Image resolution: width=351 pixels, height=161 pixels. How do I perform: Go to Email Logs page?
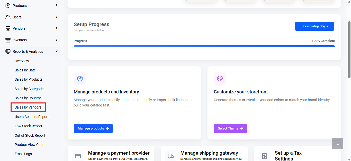pyautogui.click(x=23, y=154)
